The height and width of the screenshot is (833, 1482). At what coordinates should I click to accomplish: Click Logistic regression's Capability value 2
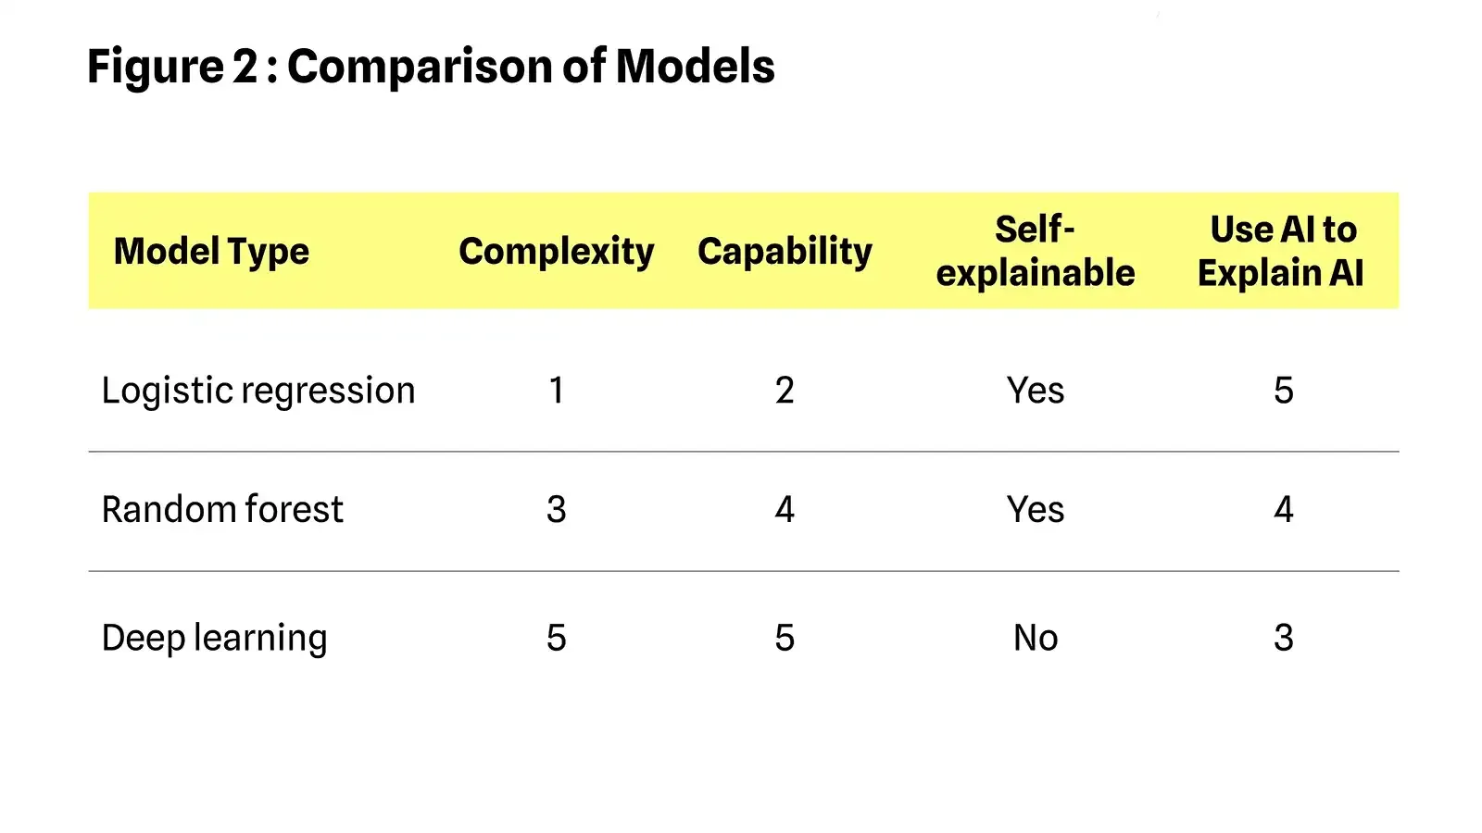tap(785, 391)
